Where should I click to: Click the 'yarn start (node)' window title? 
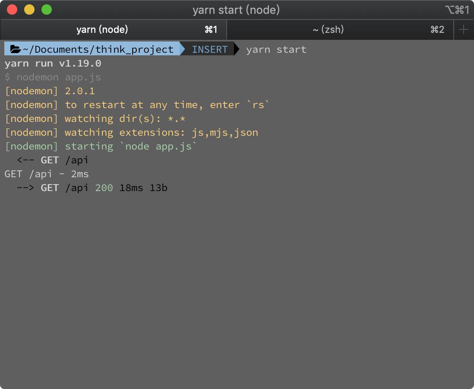coord(236,10)
